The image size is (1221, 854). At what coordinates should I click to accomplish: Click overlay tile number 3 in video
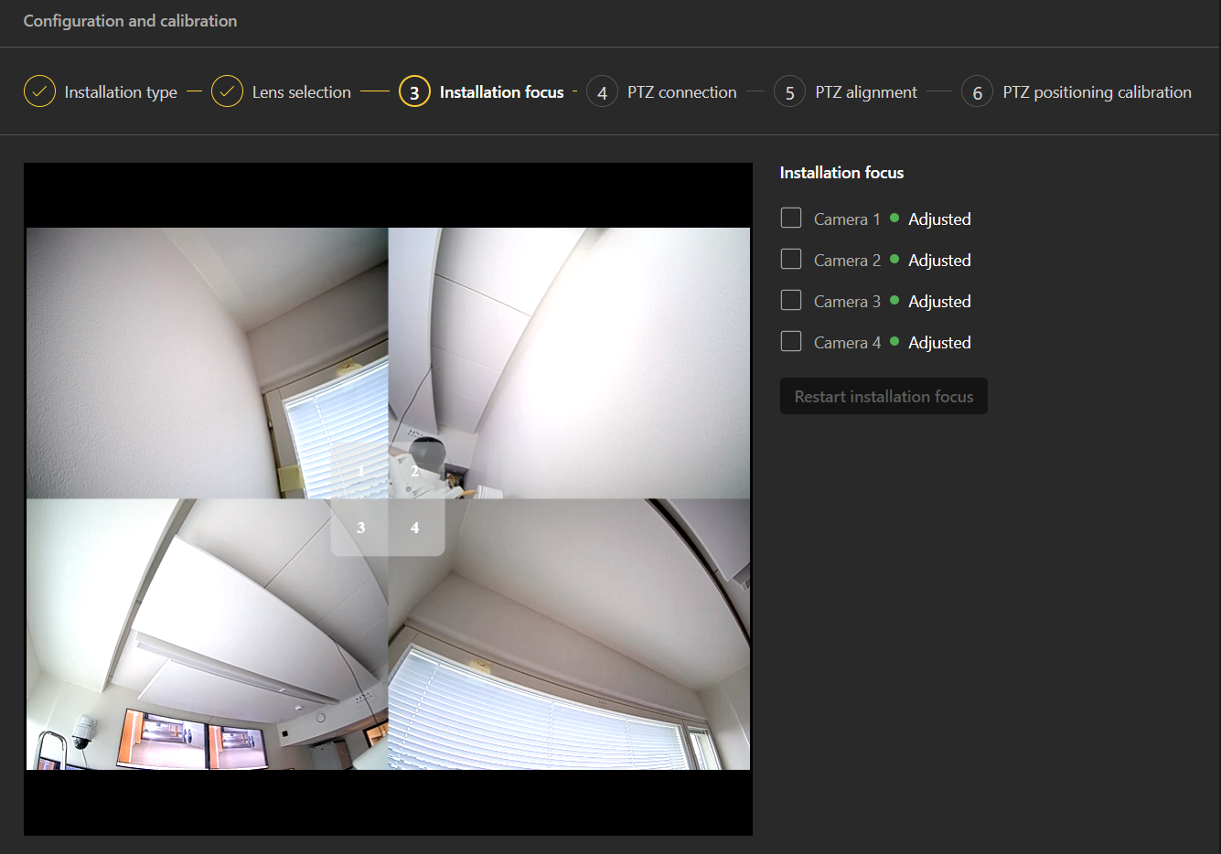tap(360, 528)
